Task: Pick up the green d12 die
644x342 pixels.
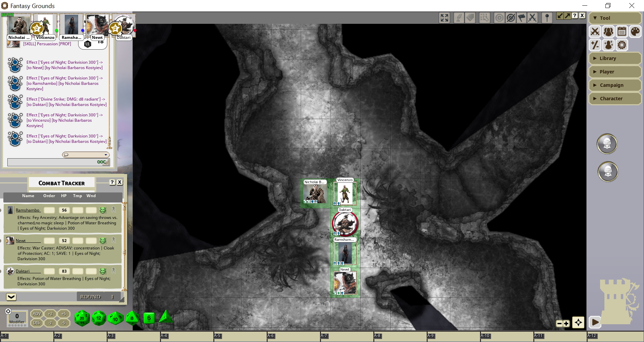Action: coord(99,318)
